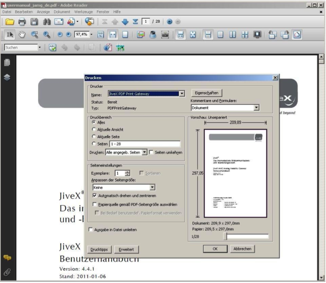Open the Fenster menu
The height and width of the screenshot is (283, 326).
(x=103, y=12)
